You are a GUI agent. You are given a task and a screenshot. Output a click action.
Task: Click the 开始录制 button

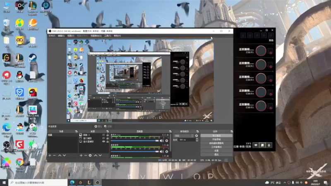(216, 139)
